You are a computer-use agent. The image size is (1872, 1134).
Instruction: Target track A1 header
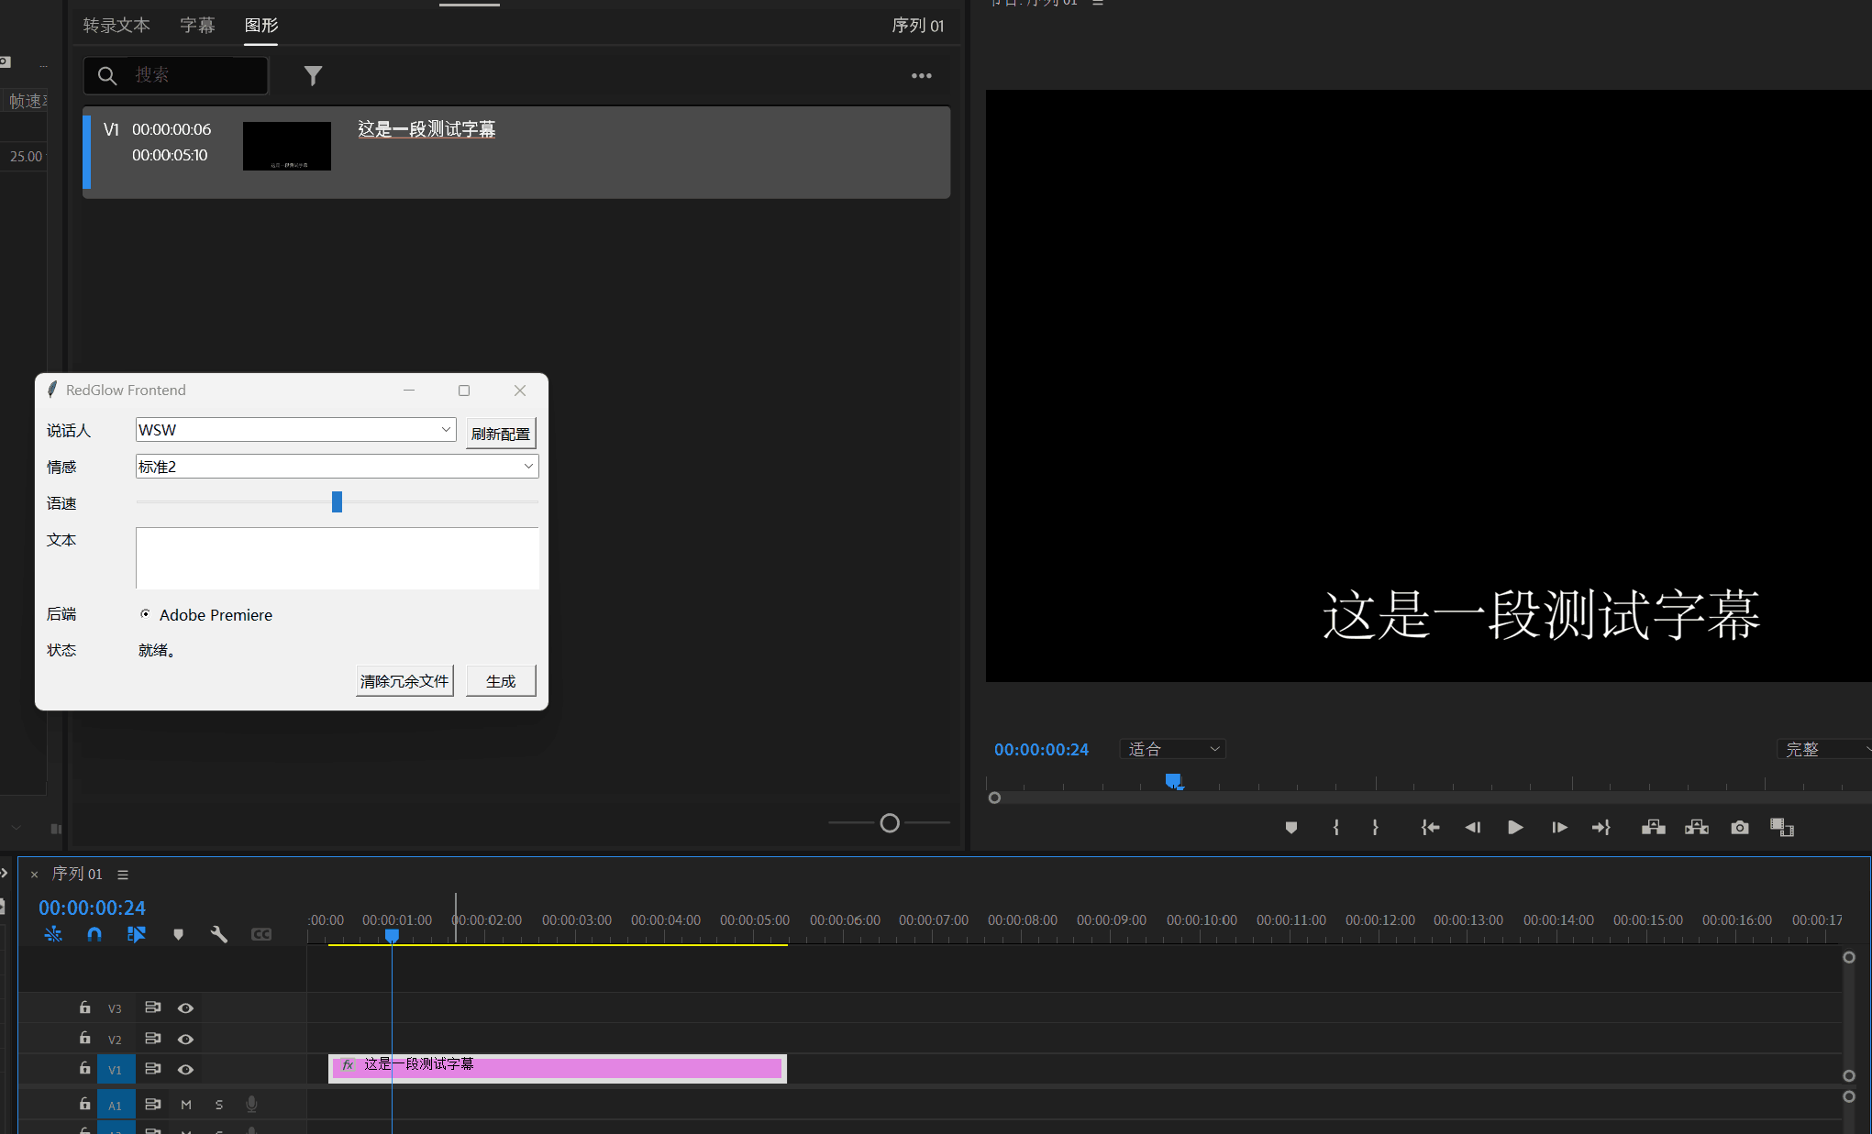(116, 1106)
